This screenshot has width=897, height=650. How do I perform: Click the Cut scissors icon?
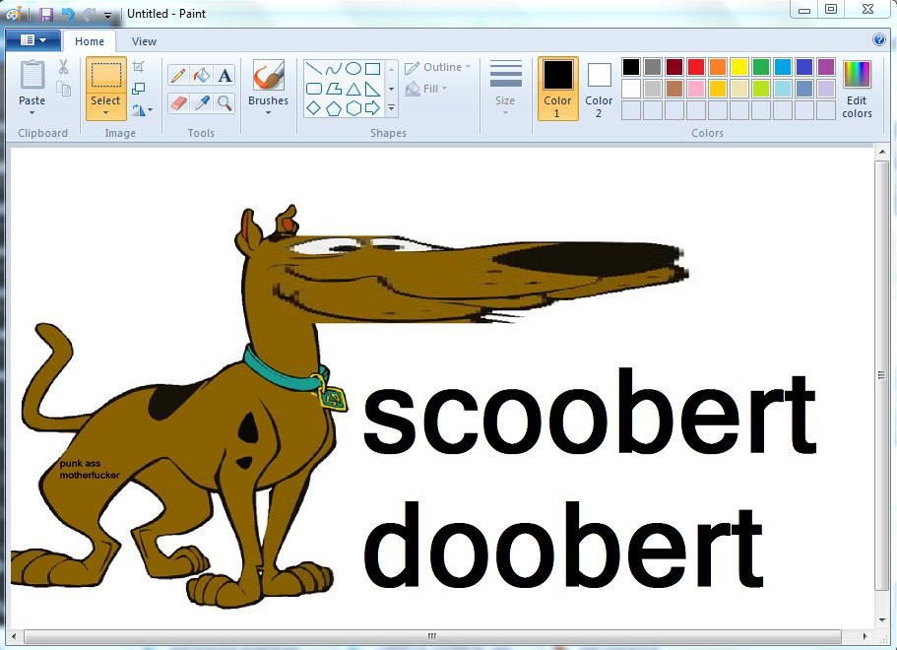pos(63,66)
